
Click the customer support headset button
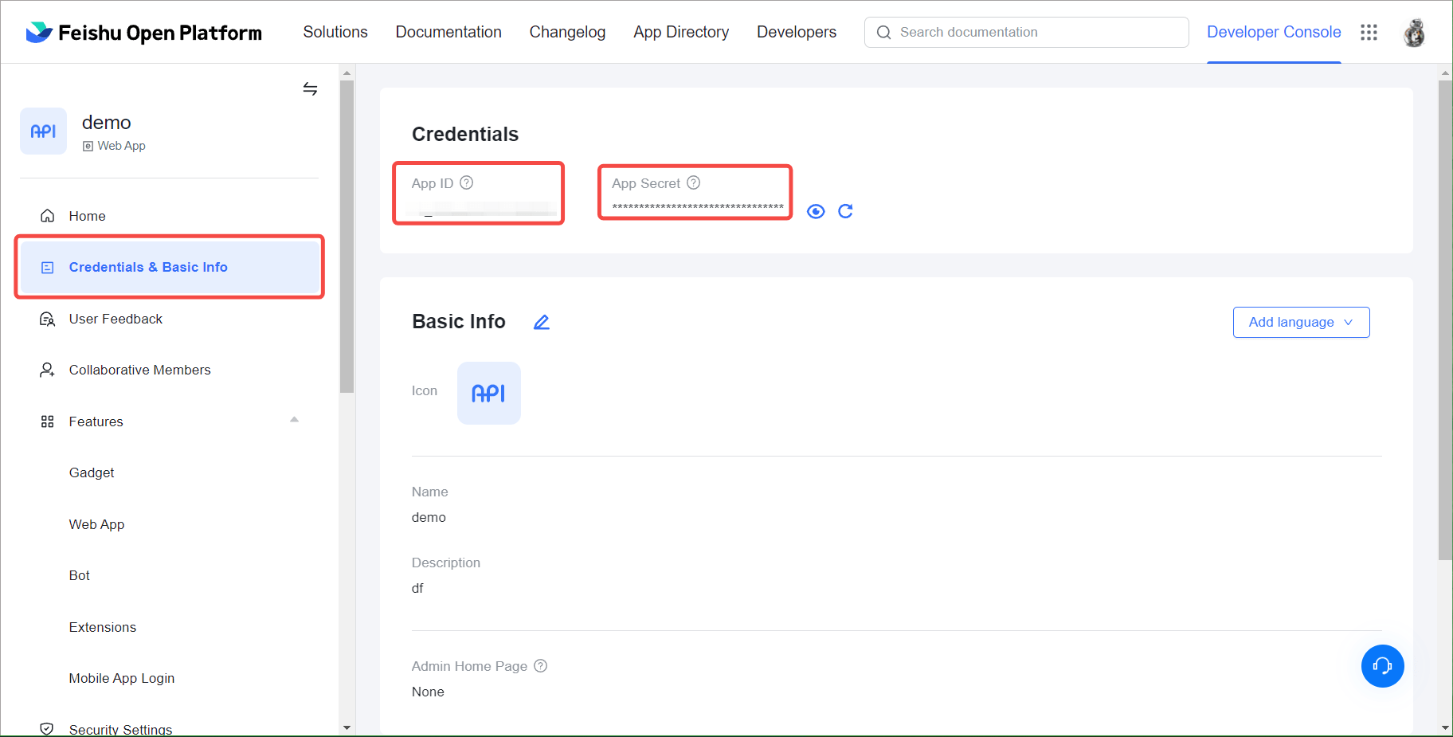coord(1382,666)
